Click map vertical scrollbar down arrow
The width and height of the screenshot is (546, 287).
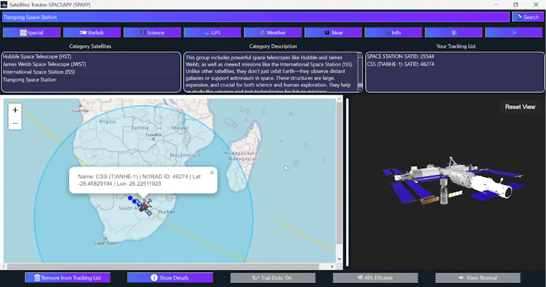(x=339, y=260)
